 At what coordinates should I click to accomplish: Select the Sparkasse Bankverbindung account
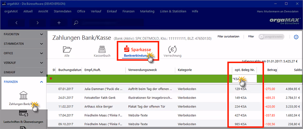click(x=137, y=52)
